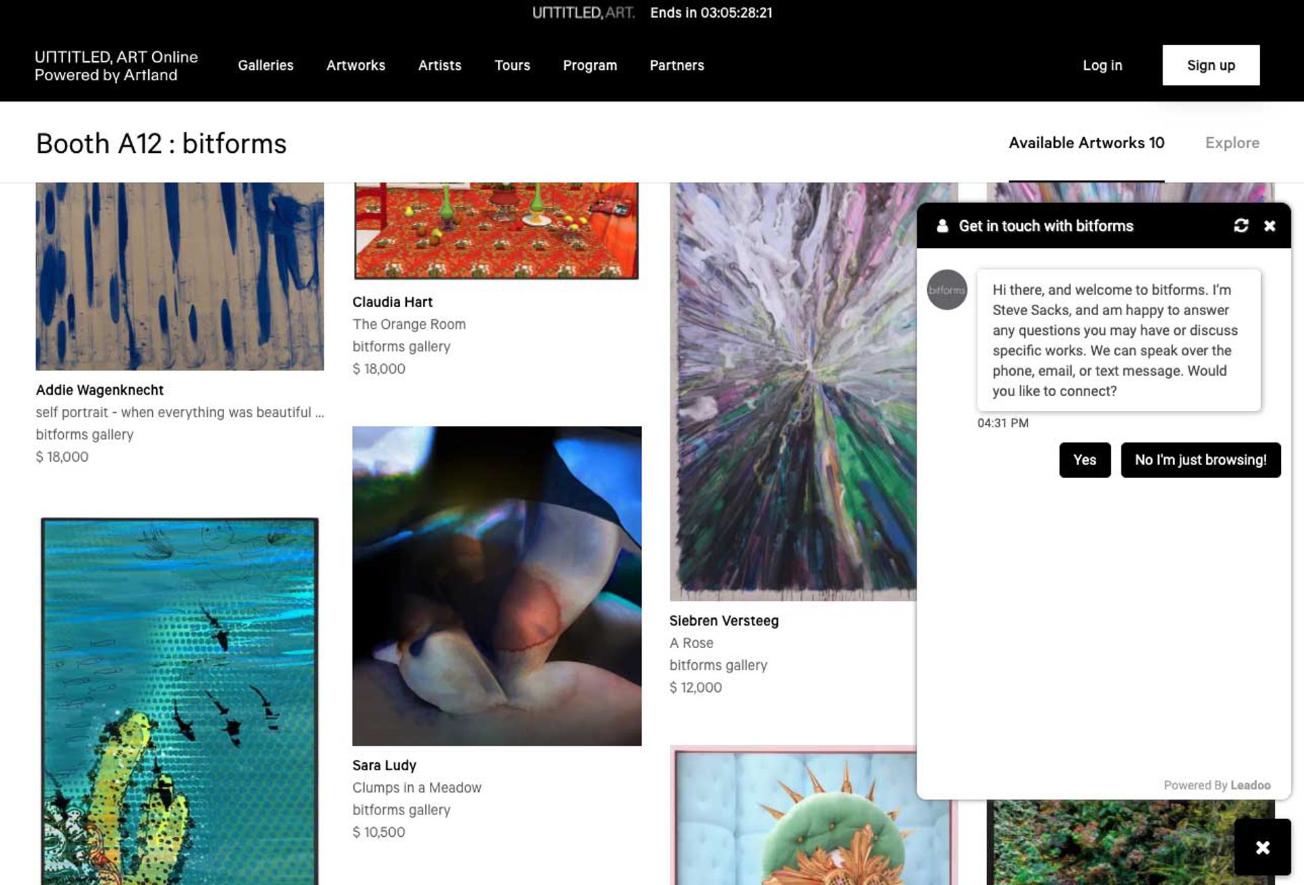Choose No I'm just browsing

click(x=1200, y=460)
